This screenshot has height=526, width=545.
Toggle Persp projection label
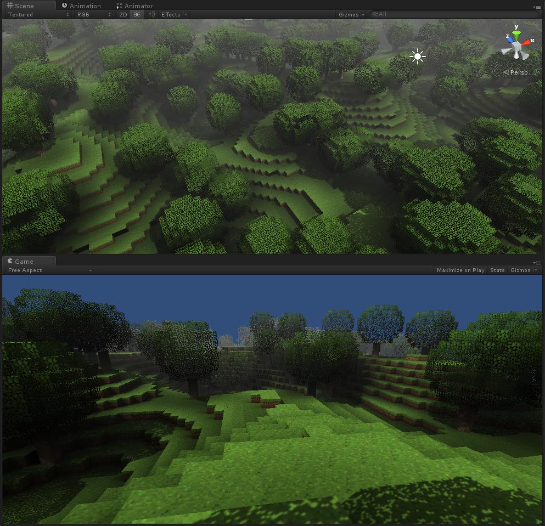point(515,72)
